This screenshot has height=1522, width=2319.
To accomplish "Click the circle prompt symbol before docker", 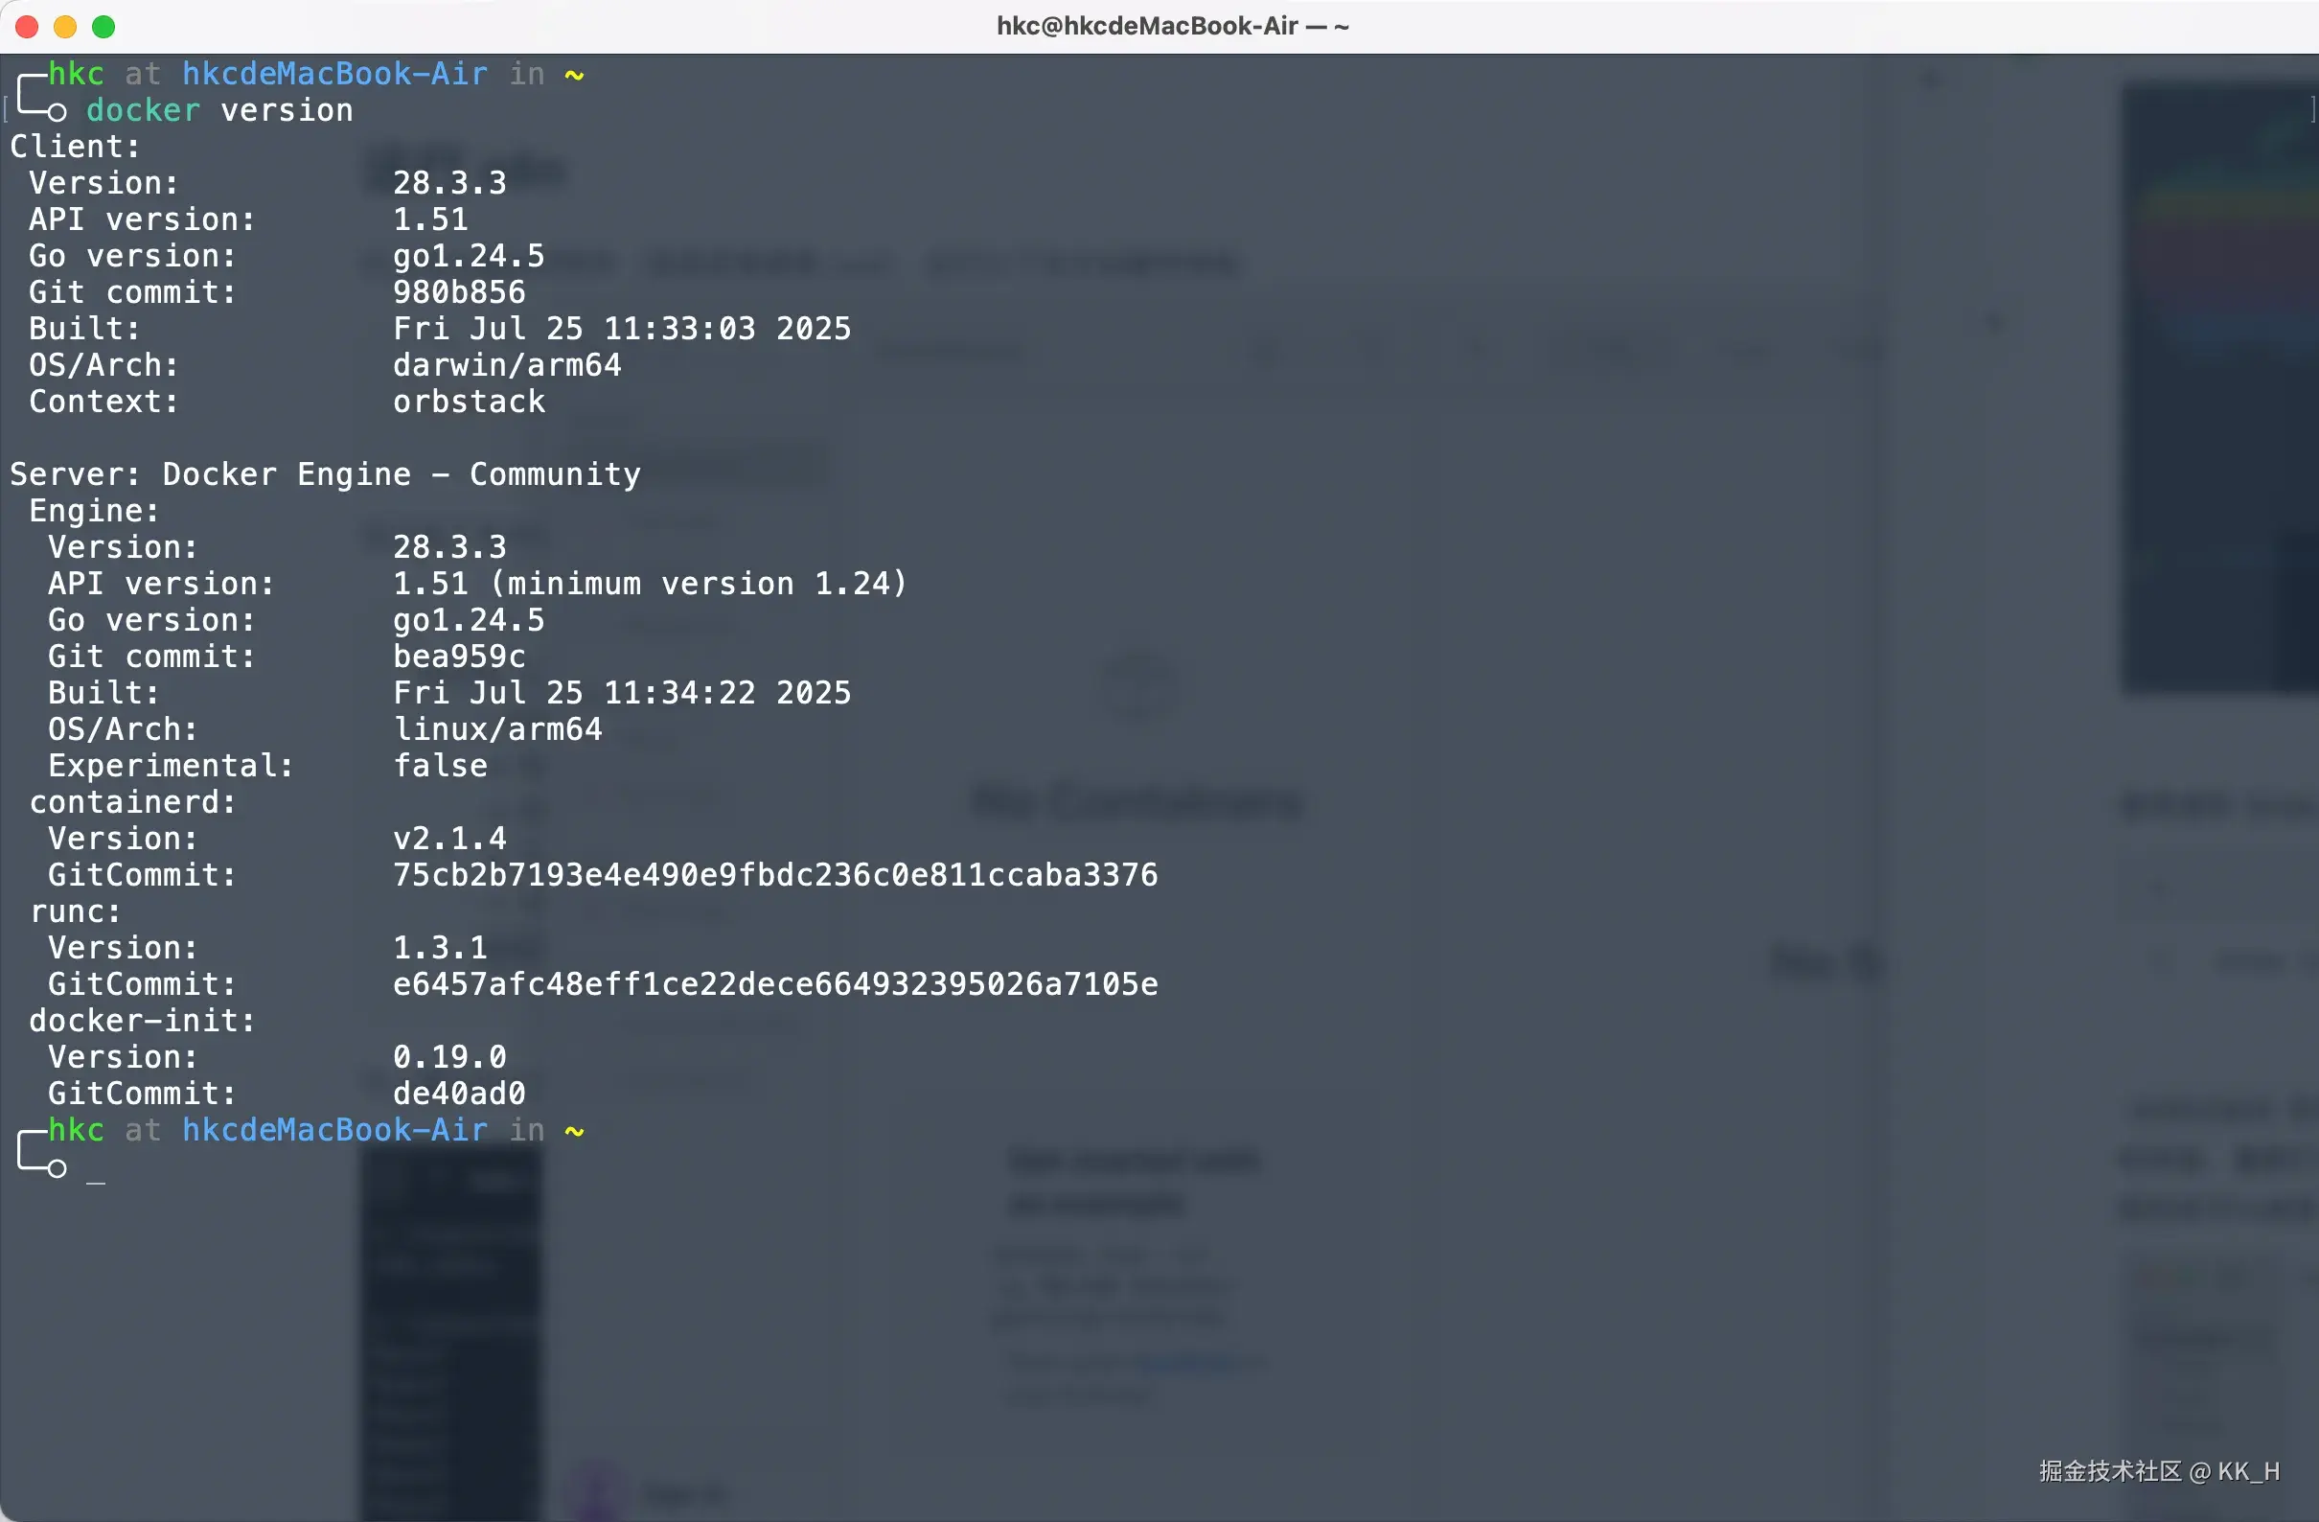I will pyautogui.click(x=57, y=112).
